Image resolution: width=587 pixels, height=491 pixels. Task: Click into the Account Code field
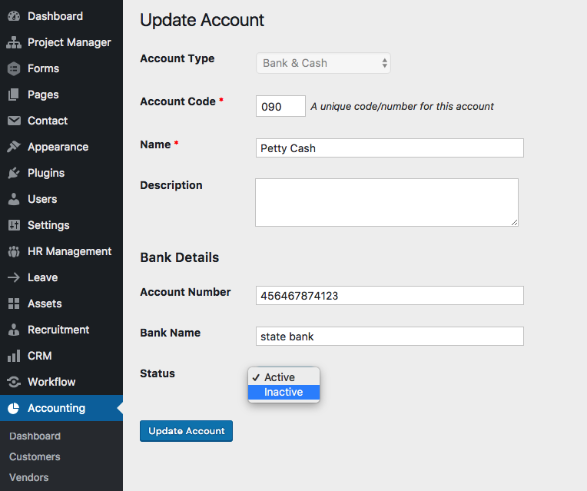(x=280, y=107)
